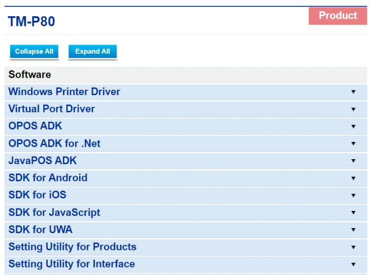
Task: Open the JavaPOS ADK title text
Action: (43, 161)
